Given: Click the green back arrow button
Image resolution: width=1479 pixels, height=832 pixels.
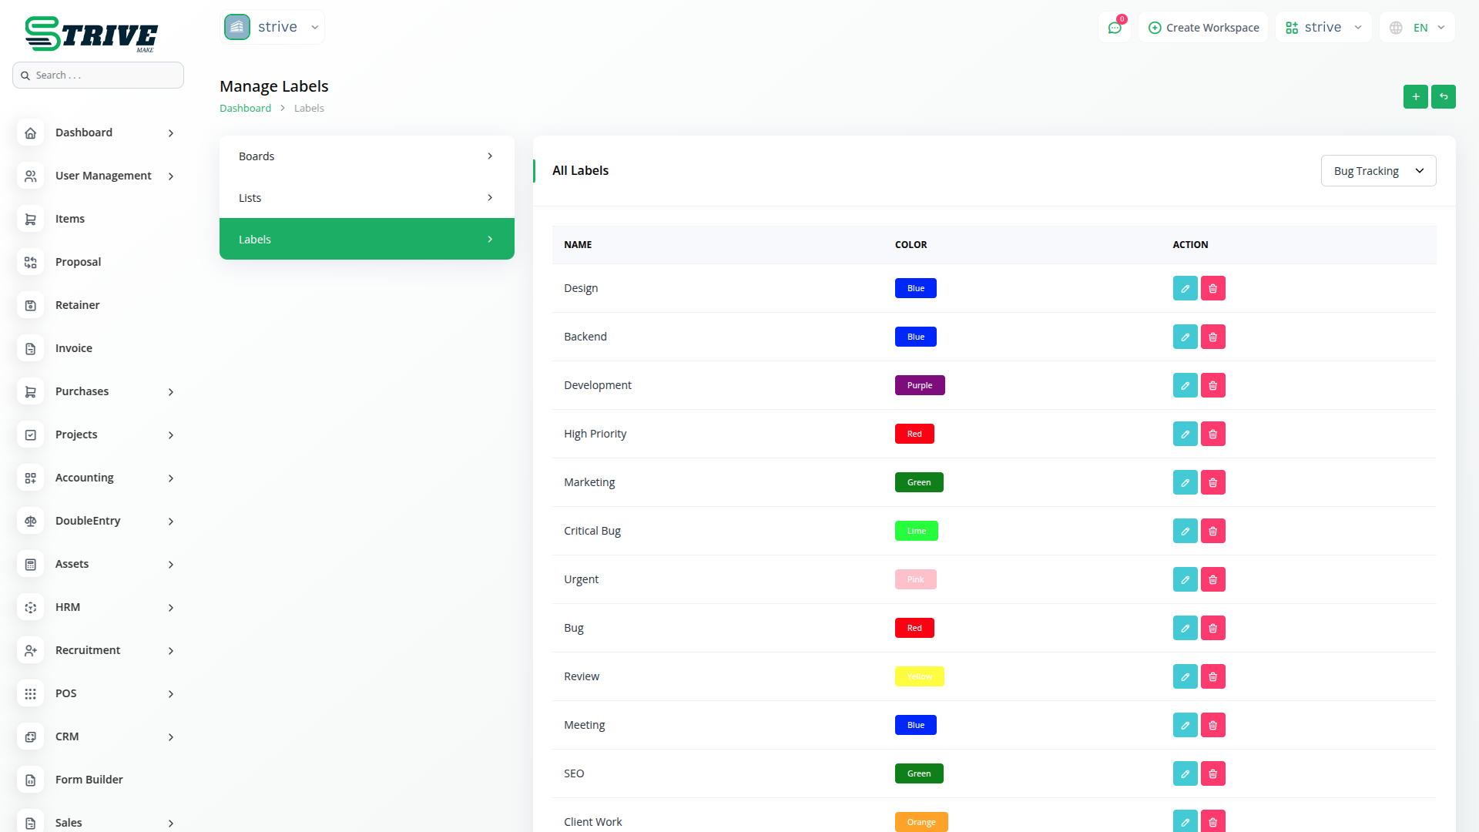Looking at the screenshot, I should point(1443,96).
